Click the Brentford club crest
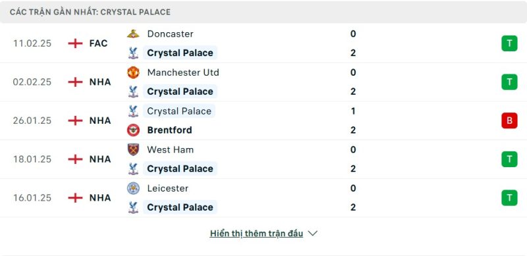527x256 pixels. [133, 130]
